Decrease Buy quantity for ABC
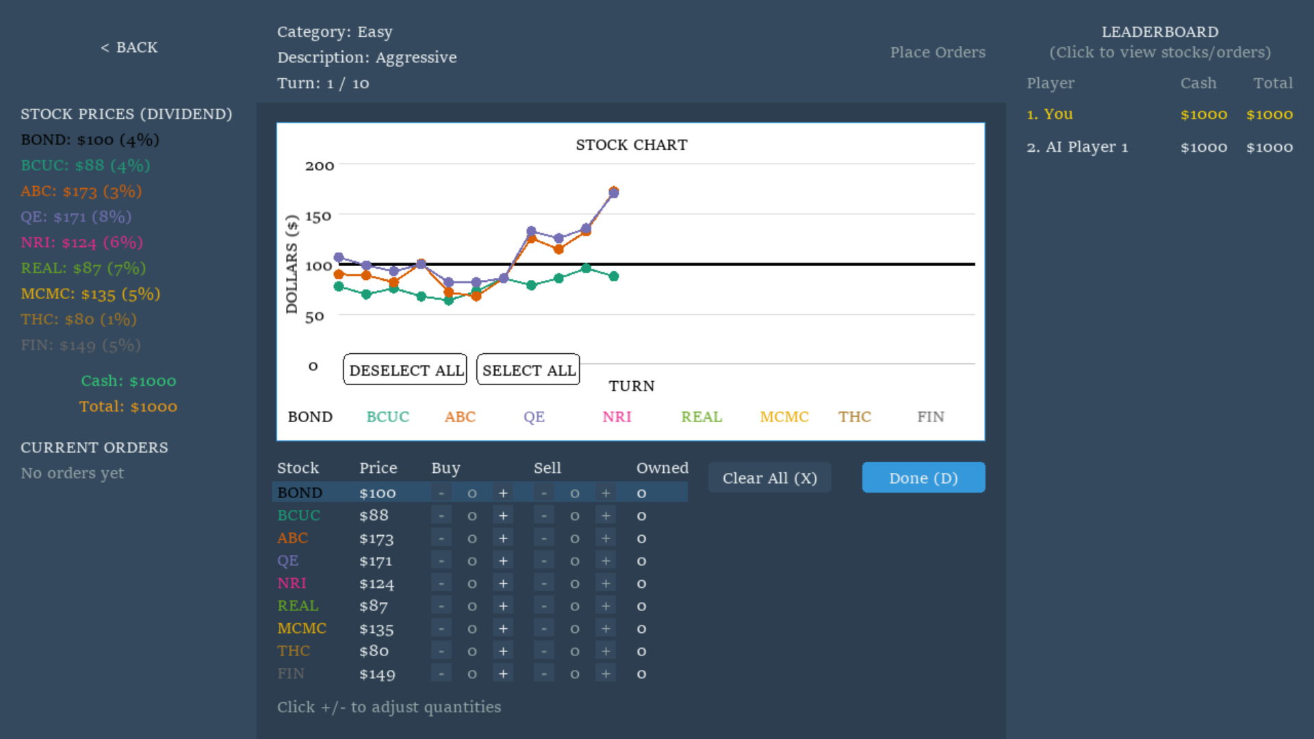 (441, 538)
